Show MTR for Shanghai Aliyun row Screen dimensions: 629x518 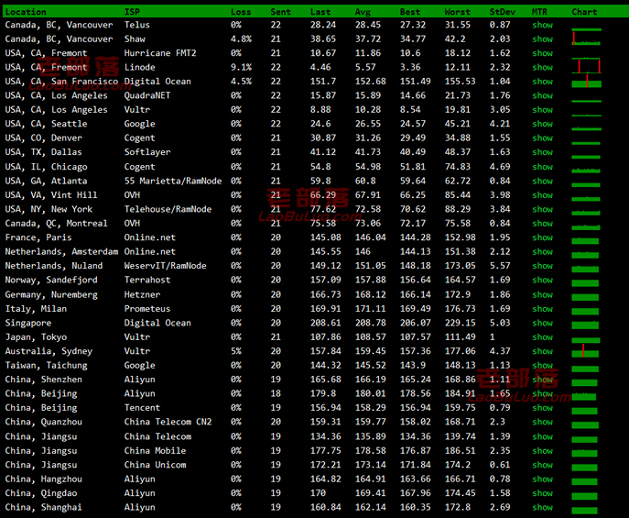[x=542, y=507]
